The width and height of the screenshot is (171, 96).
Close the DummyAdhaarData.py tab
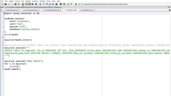coord(39,10)
